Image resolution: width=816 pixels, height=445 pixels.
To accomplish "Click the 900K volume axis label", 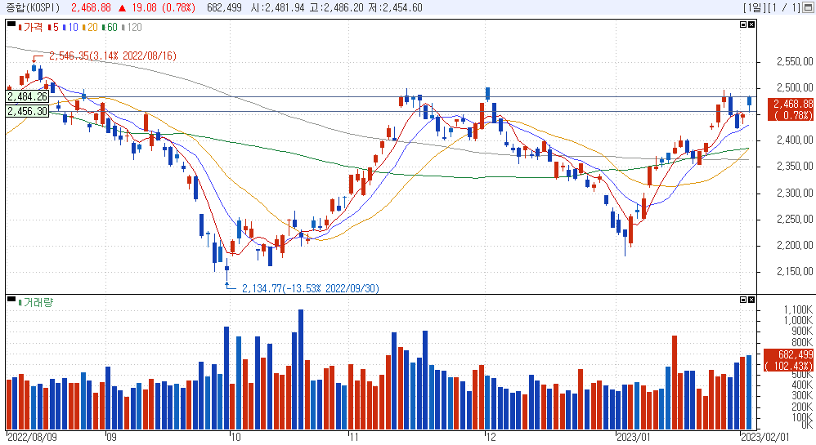I will point(801,332).
